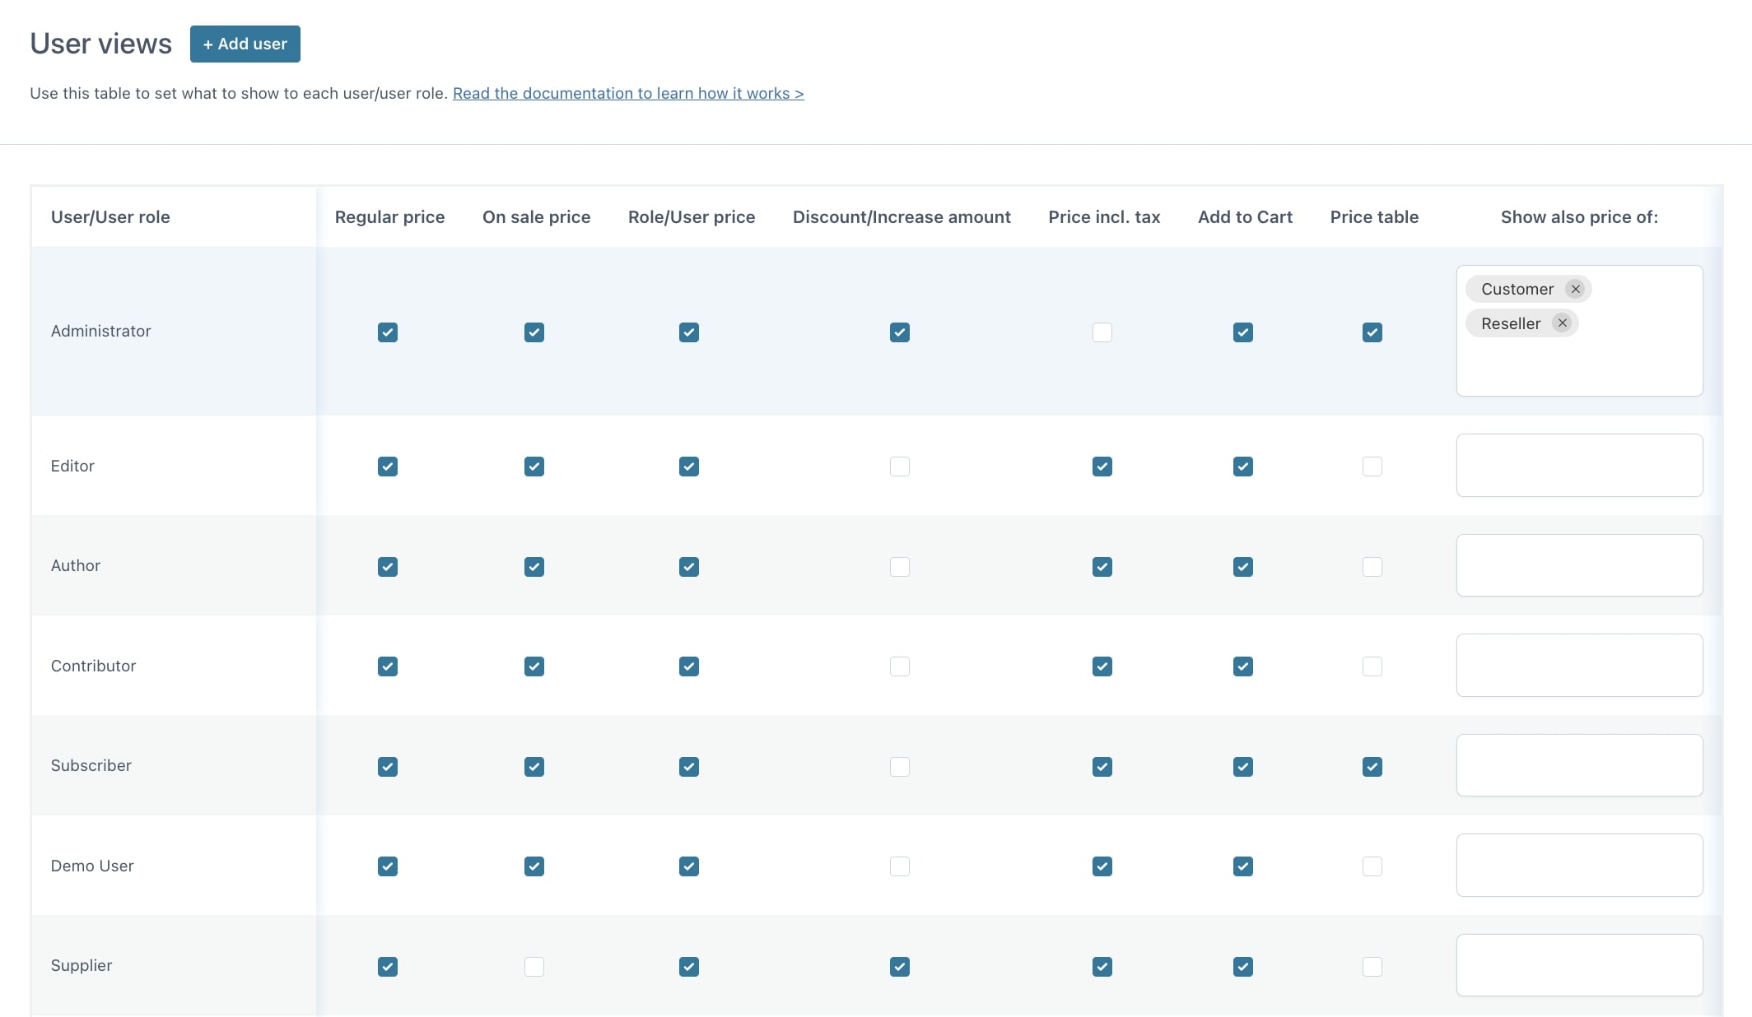Click the User views page heading

point(101,44)
